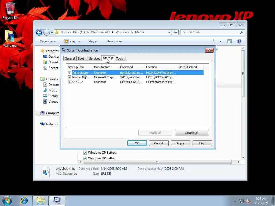Viewport: 275px width, 206px height.
Task: Click the Explorer vertical scrollbar thumb
Action: [x=243, y=73]
